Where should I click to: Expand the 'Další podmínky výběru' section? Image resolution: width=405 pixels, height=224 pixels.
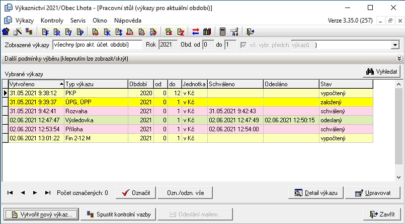[399, 59]
